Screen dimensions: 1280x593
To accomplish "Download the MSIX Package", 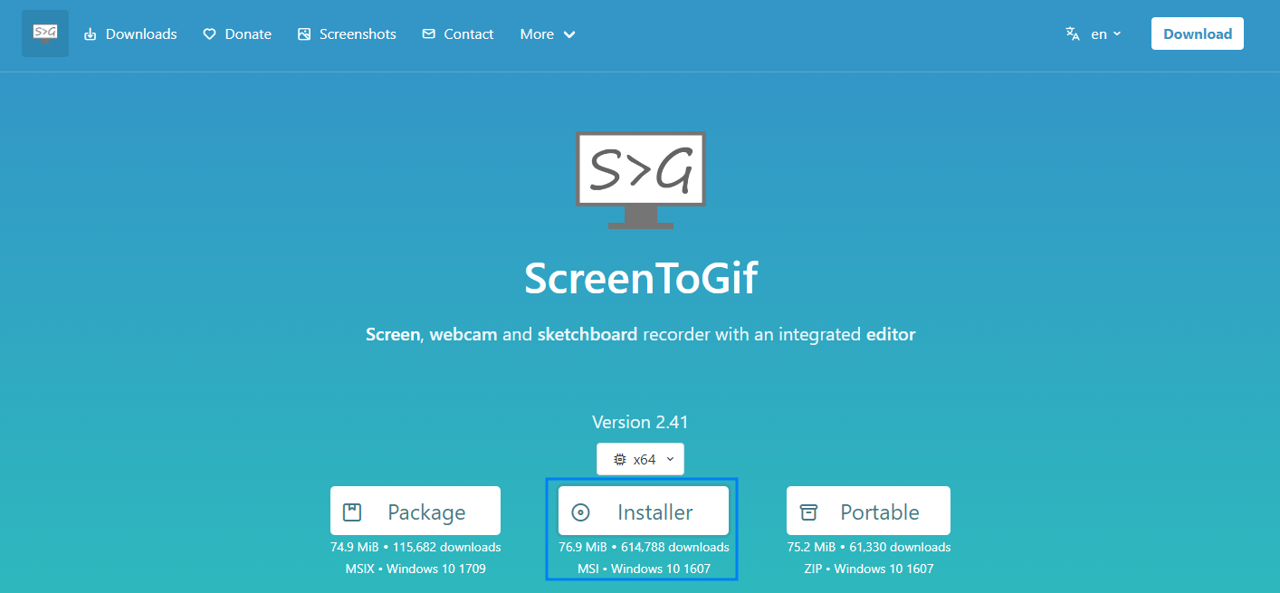I will tap(416, 512).
